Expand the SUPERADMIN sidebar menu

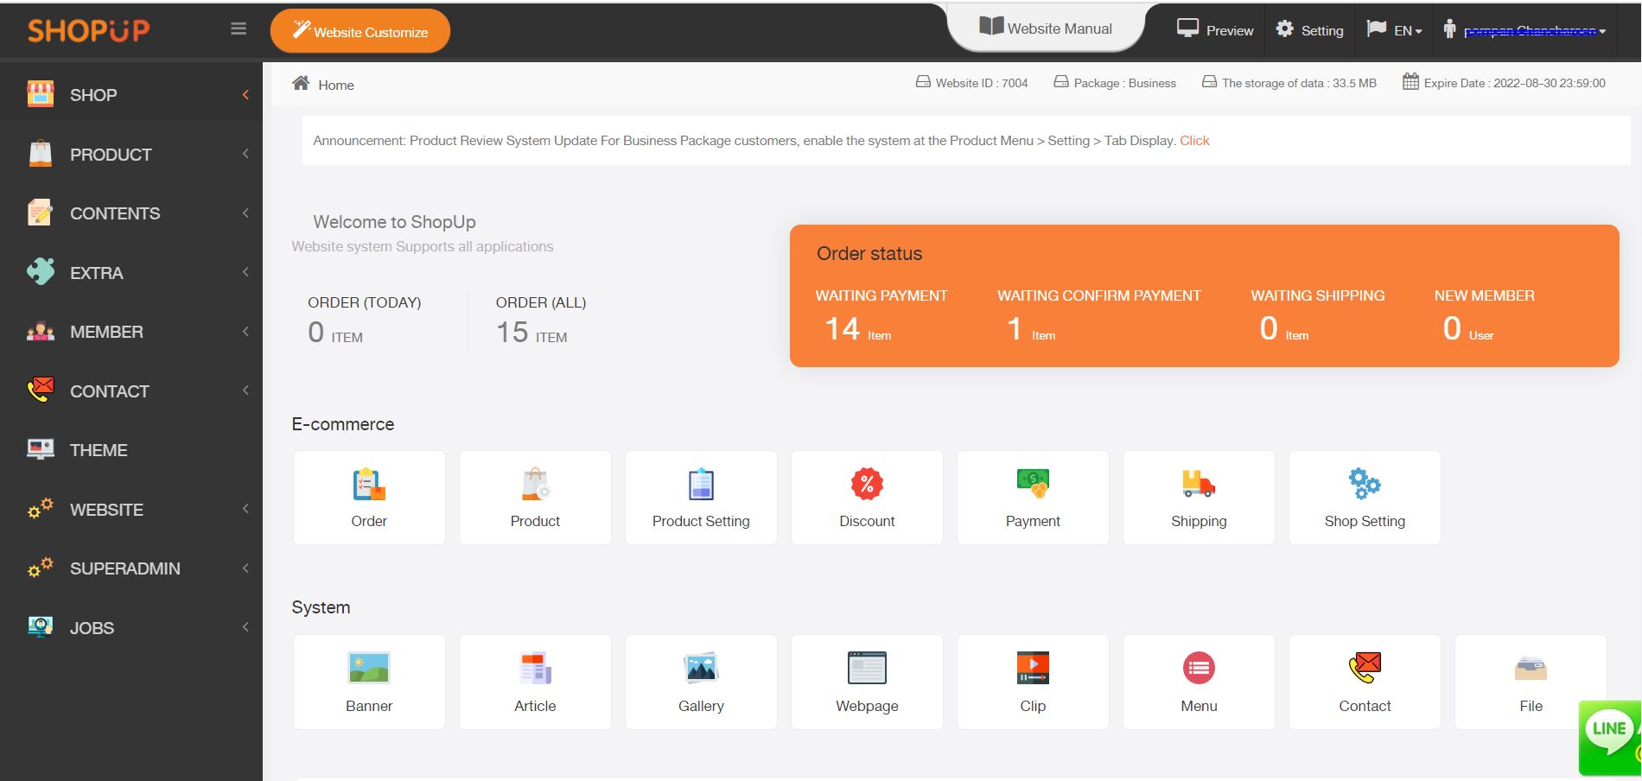pos(131,568)
